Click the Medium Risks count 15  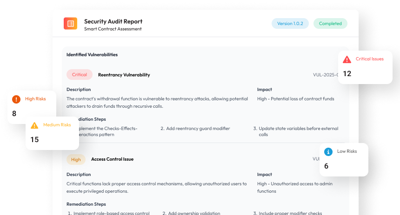(x=34, y=140)
